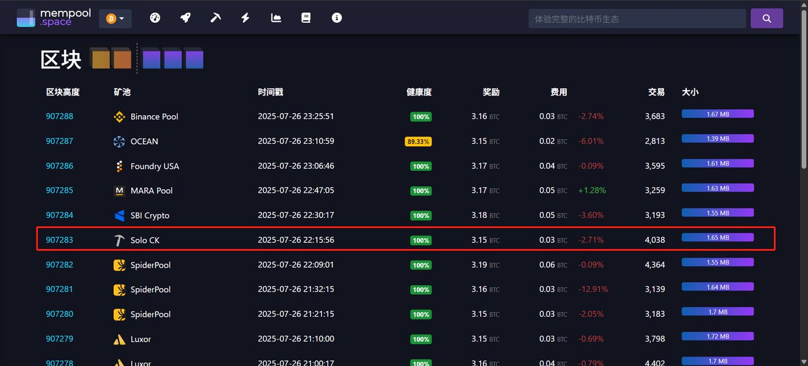Click SpiderPool icon in row 907282
This screenshot has width=808, height=366.
coord(119,265)
